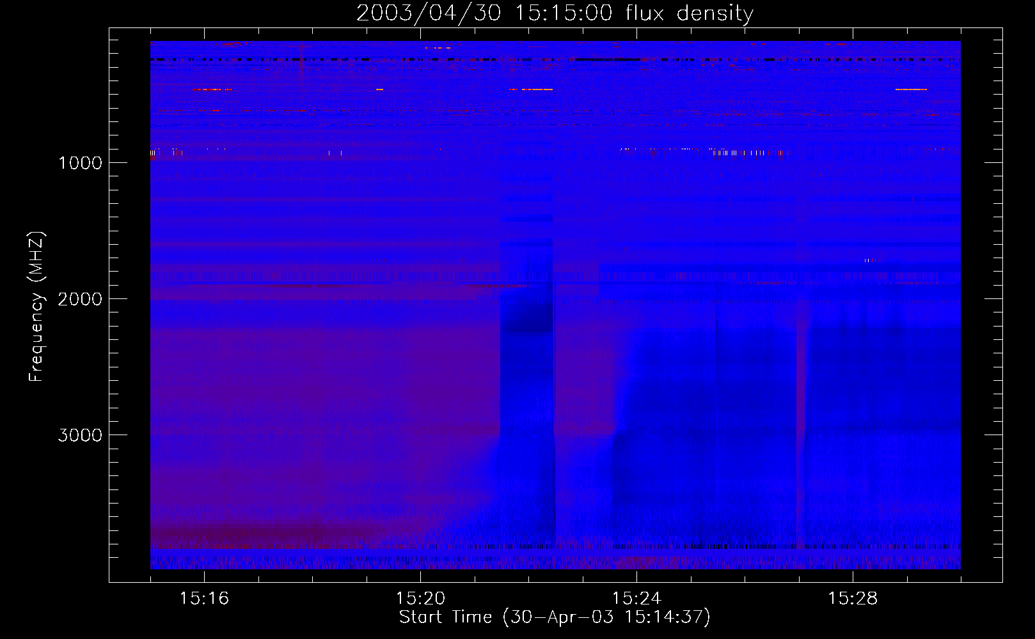Screen dimensions: 1035x639
Task: Click the 2000 frequency tick label
Action: click(x=81, y=299)
